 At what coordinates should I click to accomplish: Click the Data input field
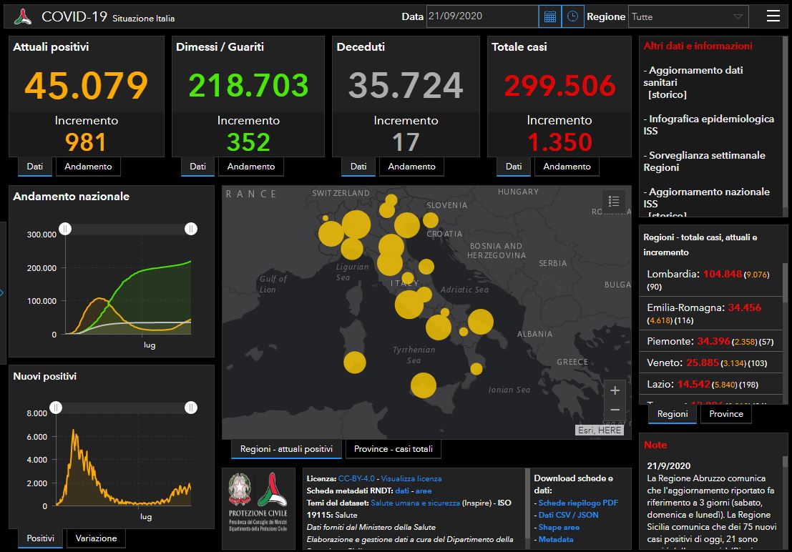481,16
